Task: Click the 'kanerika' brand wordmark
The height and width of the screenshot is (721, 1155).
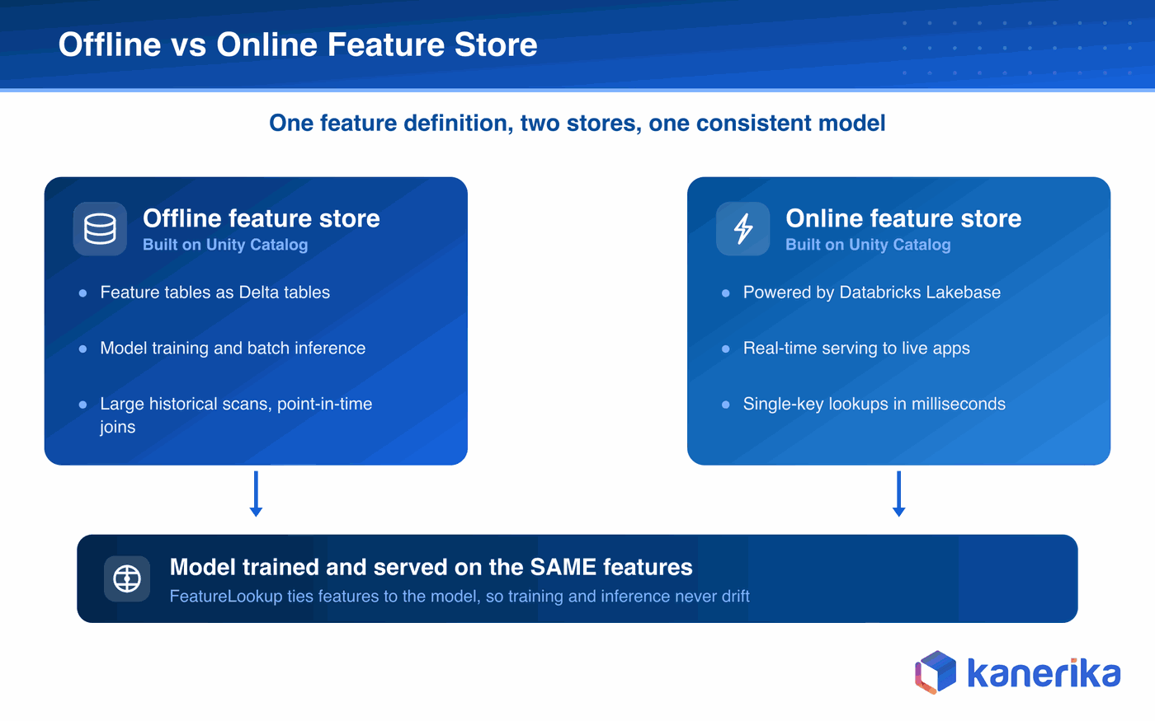Action: coord(1044,673)
